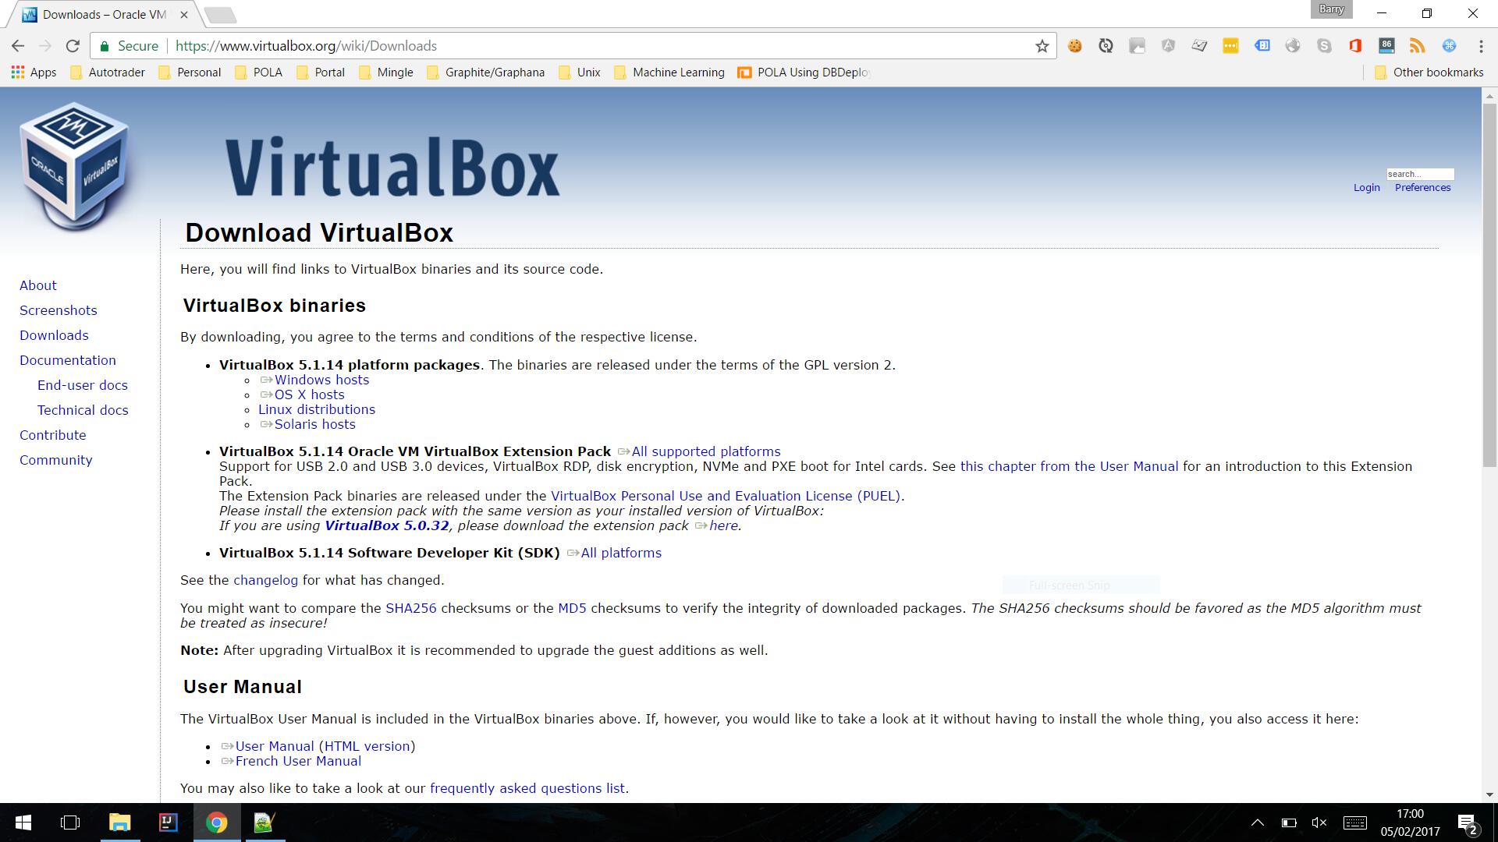Click the Login link
1498x842 pixels.
pos(1366,188)
